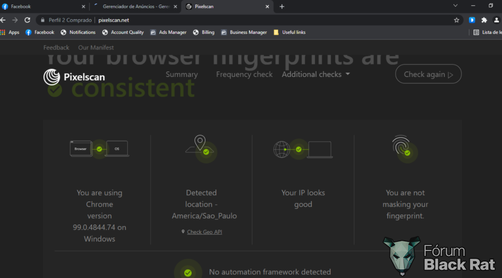Screen dimensions: 502x278
Task: Restore down the browser window
Action: [491, 6]
